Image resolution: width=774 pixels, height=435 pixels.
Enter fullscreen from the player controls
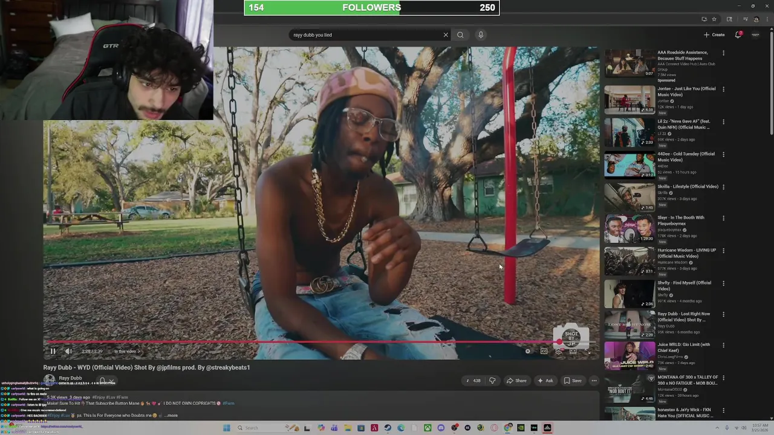(587, 351)
